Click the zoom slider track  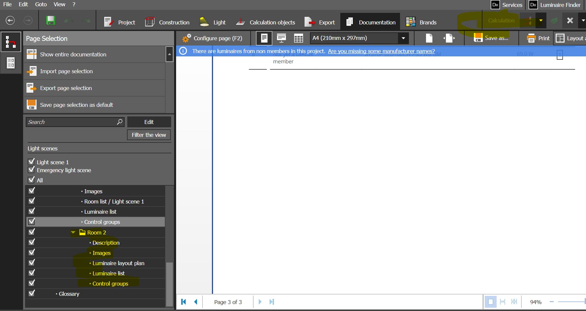(x=572, y=302)
